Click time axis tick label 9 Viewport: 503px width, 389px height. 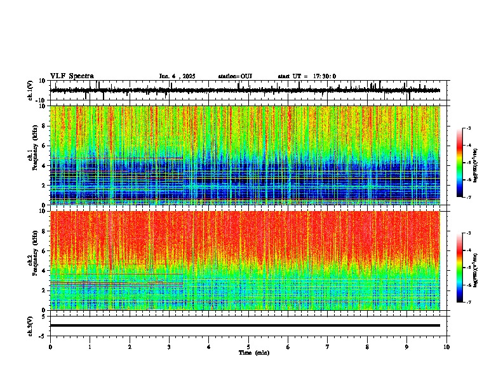pos(406,347)
